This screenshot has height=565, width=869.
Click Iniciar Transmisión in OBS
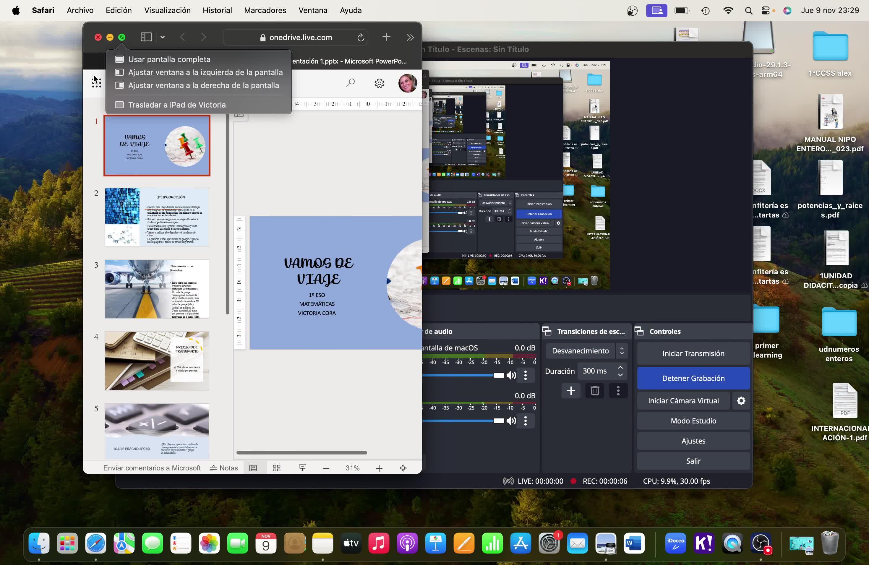coord(693,353)
